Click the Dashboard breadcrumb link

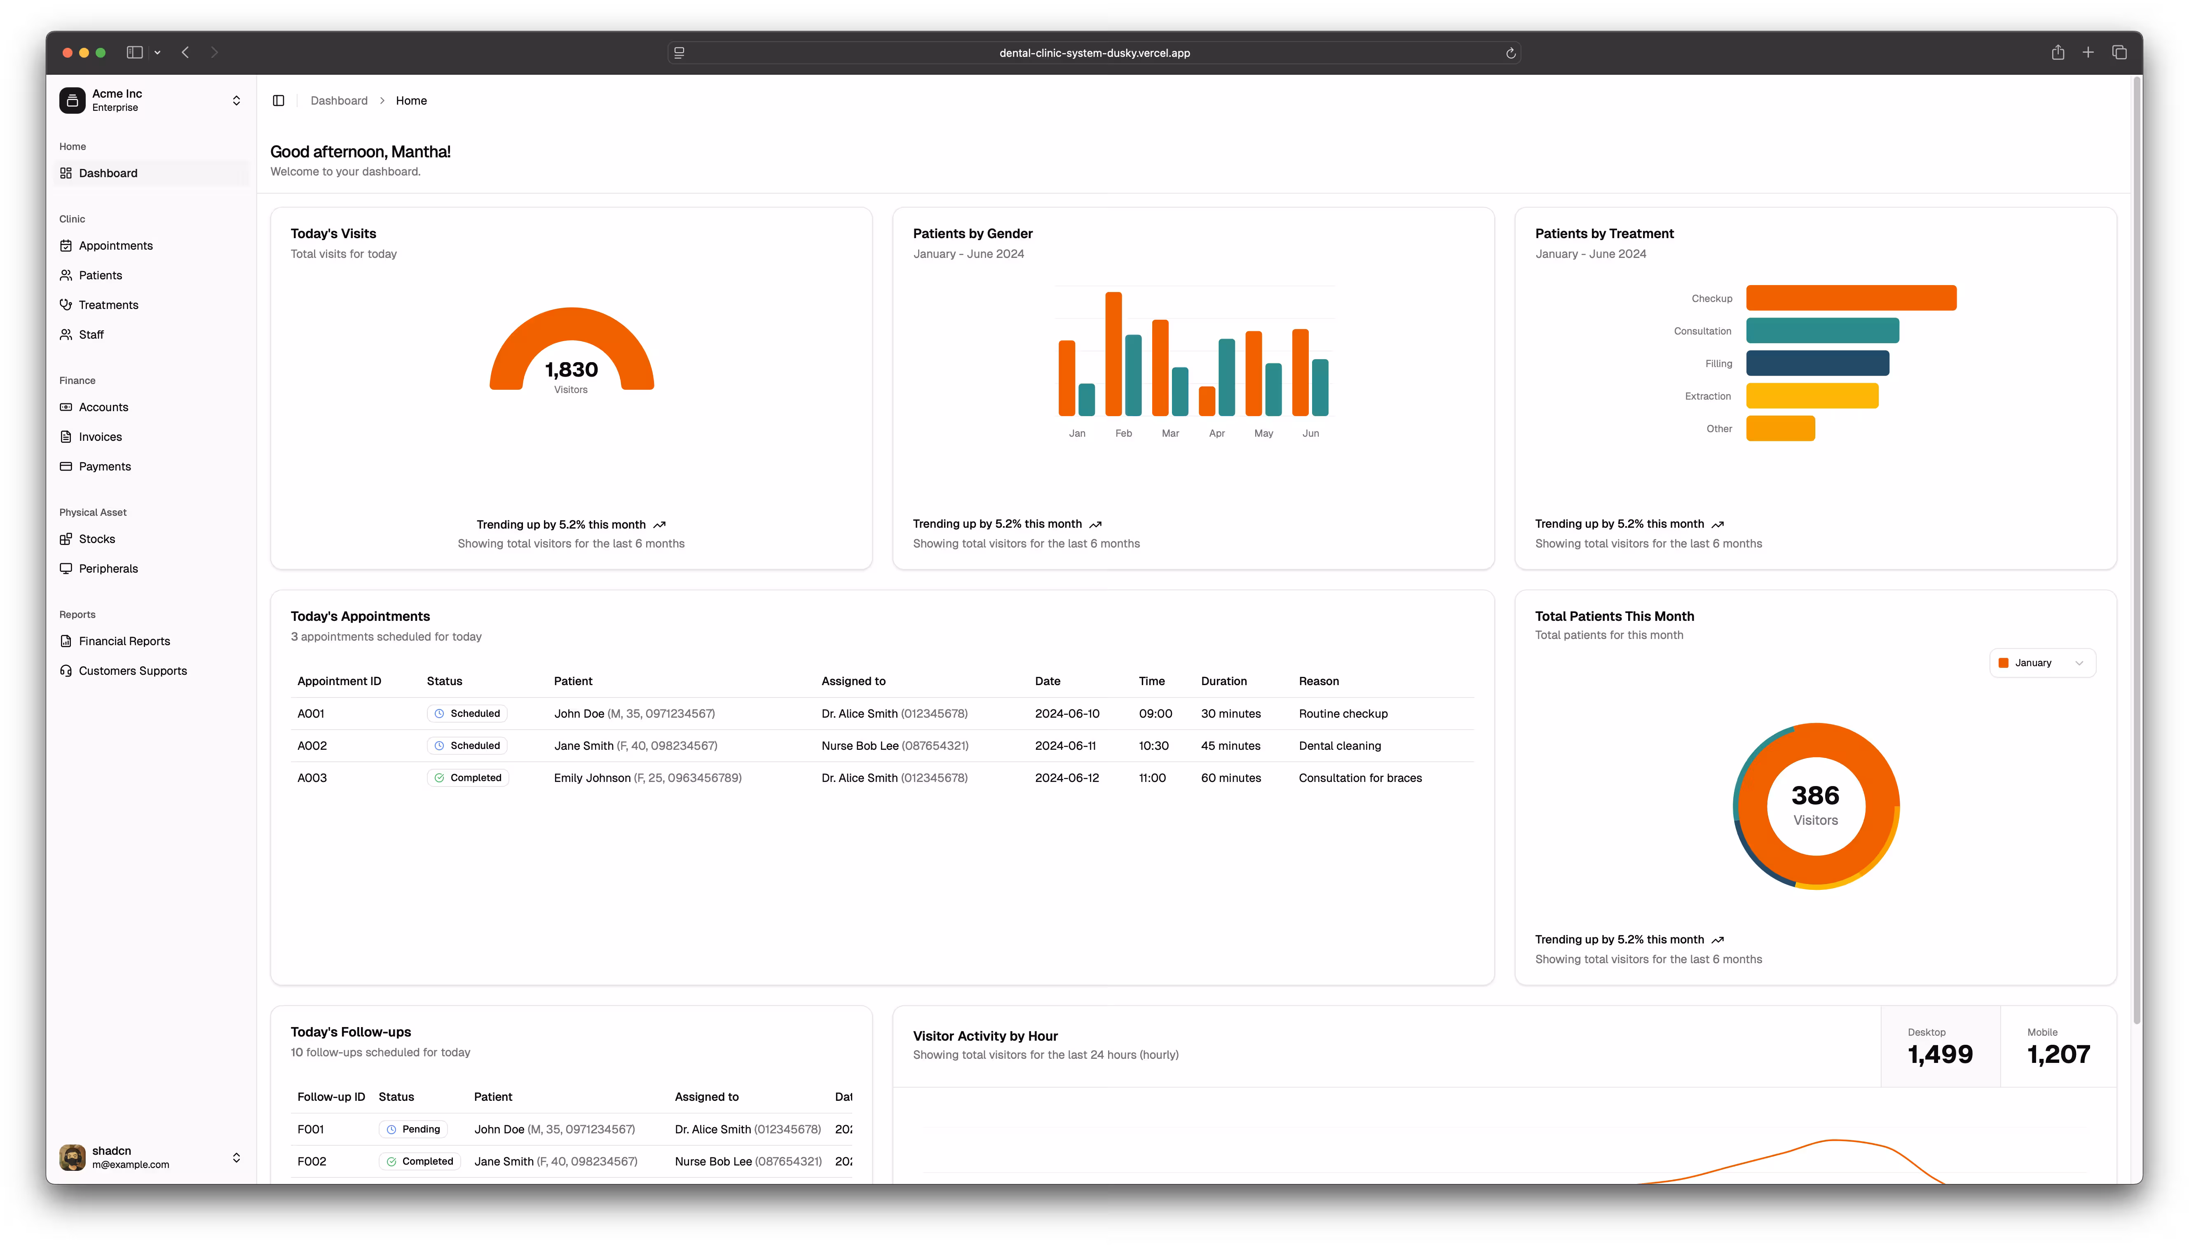point(339,101)
